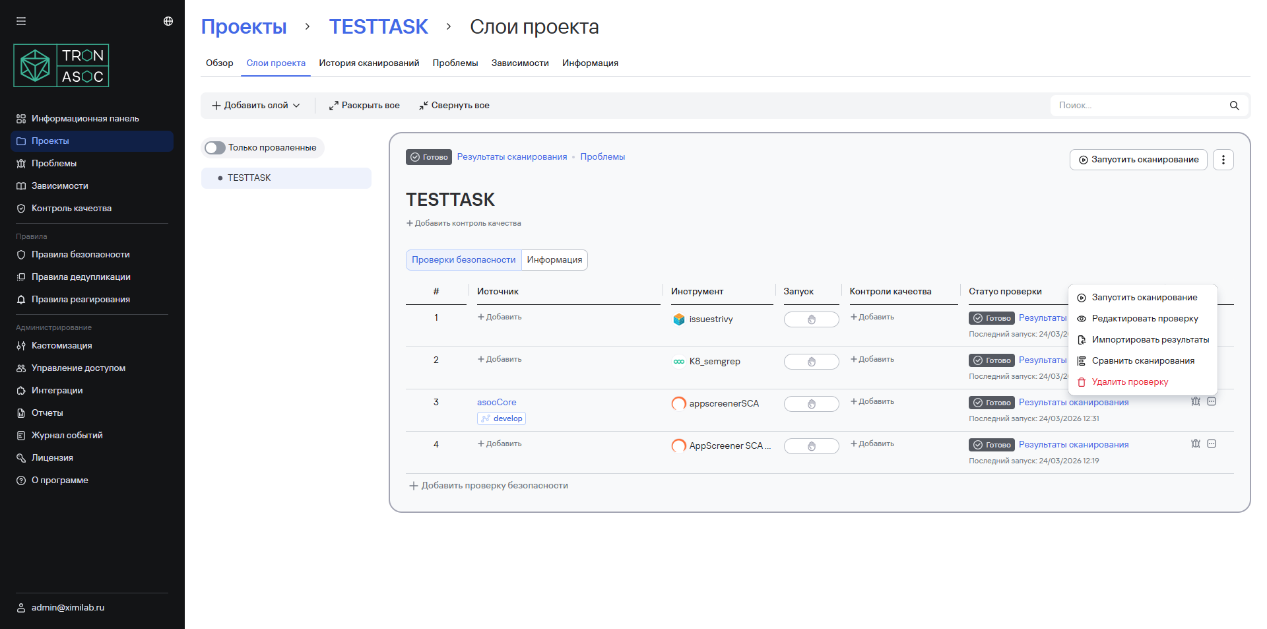
Task: Click the 'develop' branch chip under asocCore
Action: tap(501, 418)
